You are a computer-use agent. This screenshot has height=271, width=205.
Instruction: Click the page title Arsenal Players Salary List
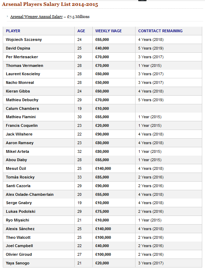pyautogui.click(x=50, y=4)
